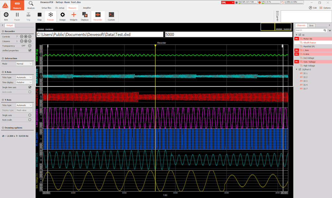The width and height of the screenshot is (332, 198).
Task: Open Time display Relative dropdown
Action: pos(24,82)
